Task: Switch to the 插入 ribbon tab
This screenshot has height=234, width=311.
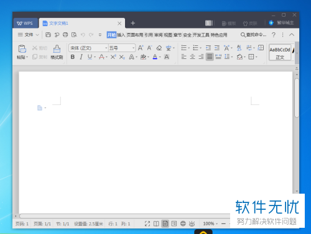Action: [x=121, y=35]
